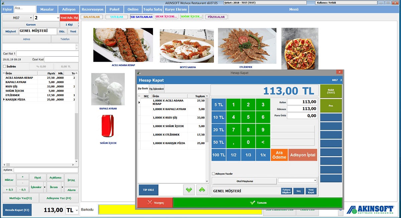
Task: Switch to the Fiş İşlemleri tab
Action: pos(156,89)
